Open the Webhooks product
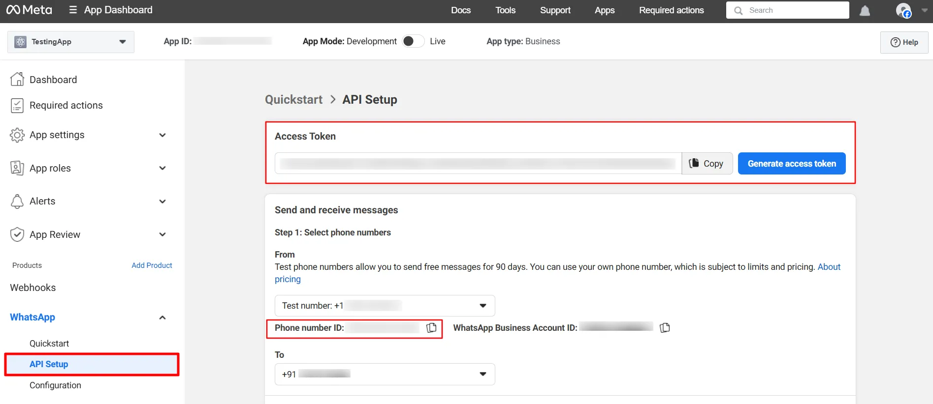Screen dimensions: 933x404 pyautogui.click(x=33, y=288)
